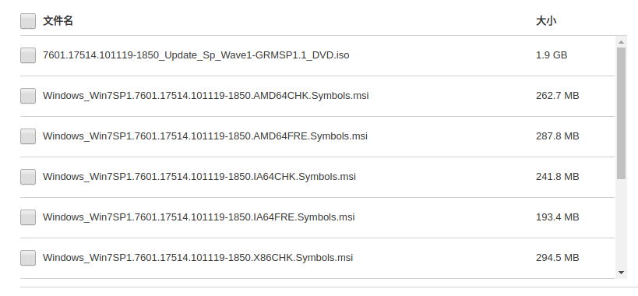Select the 7601.17514 Update_Sp_Wave1 DVD.iso filename
Image resolution: width=638 pixels, height=296 pixels.
pyautogui.click(x=196, y=55)
